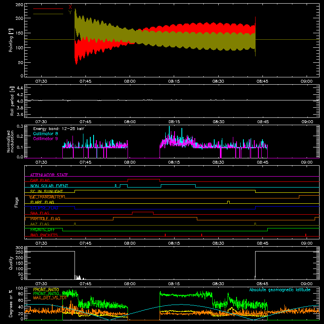Click the 250 value on Pointing axis
Screen dimensions: 324x324
point(19,5)
